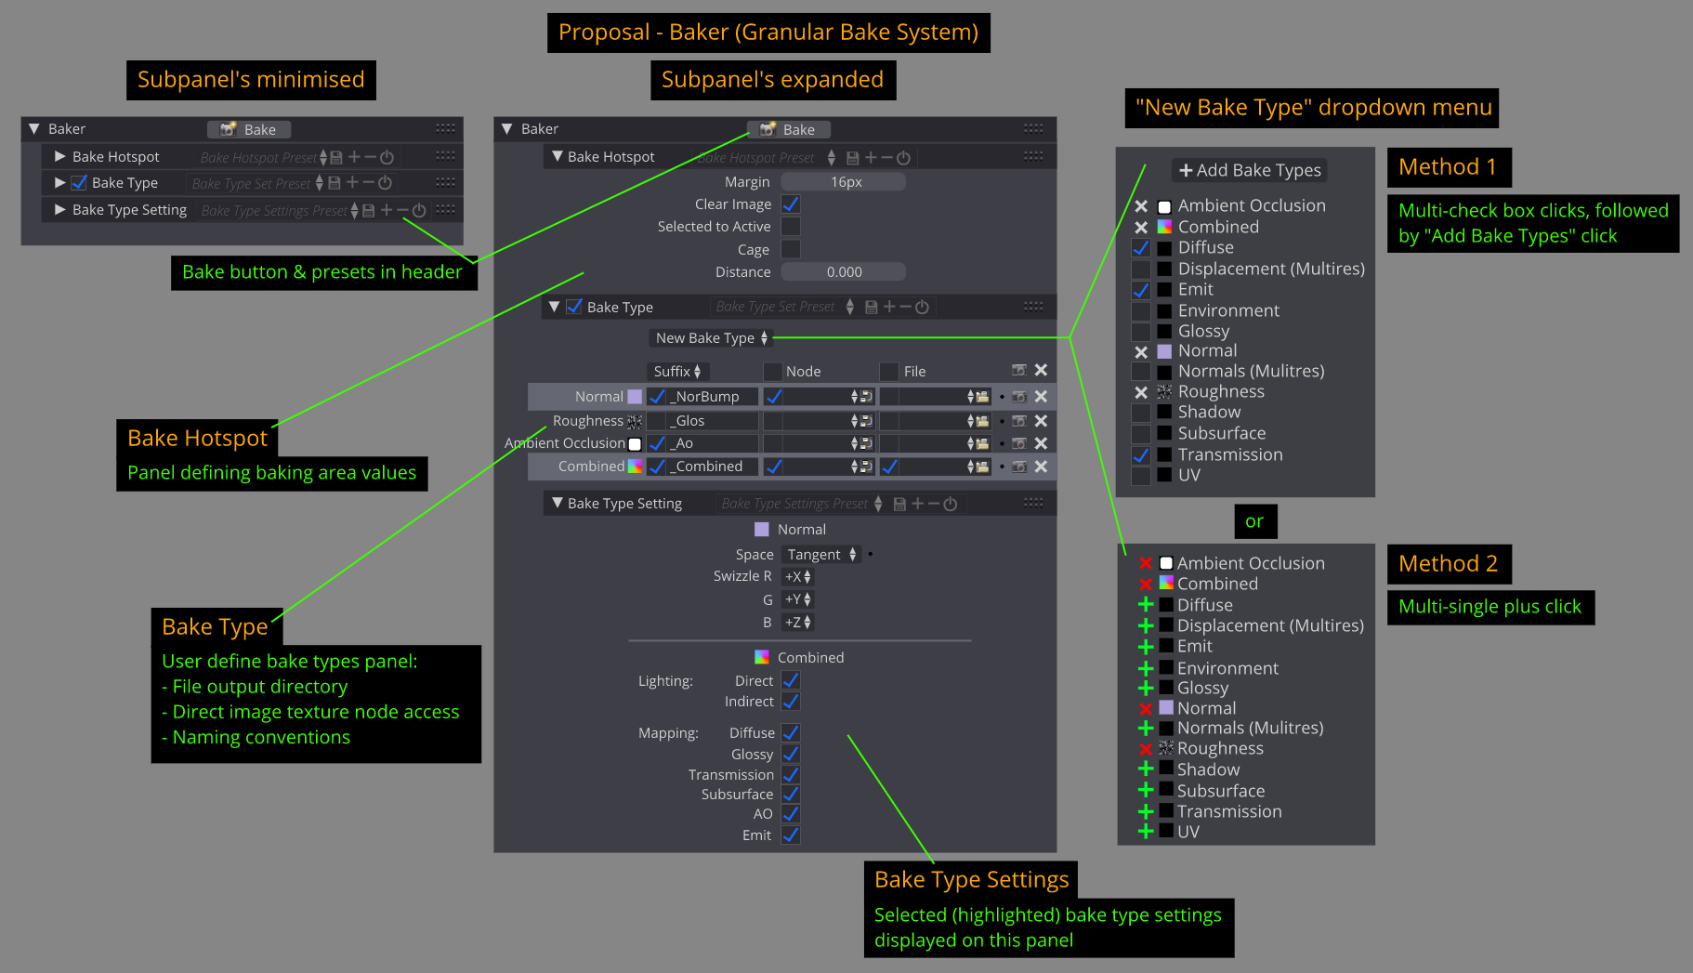Enable the Selected to Active checkbox
The image size is (1693, 973).
pos(791,227)
